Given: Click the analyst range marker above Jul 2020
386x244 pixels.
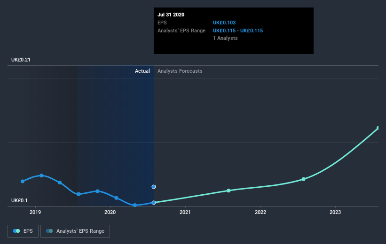Looking at the screenshot, I should 154,187.
